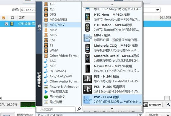Image resolution: width=171 pixels, height=116 pixels.
Task: Click the blue play arrow icon for 所有预置方案
Action: (x=46, y=92)
